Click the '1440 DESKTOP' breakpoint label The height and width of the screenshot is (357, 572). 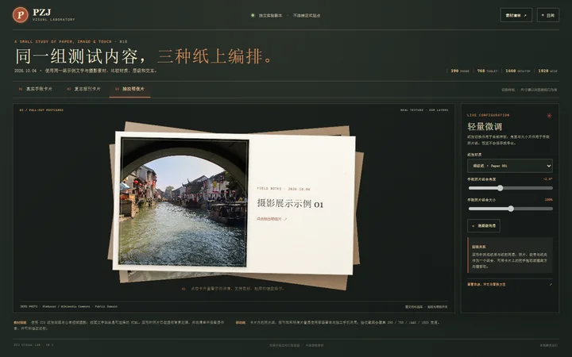518,71
